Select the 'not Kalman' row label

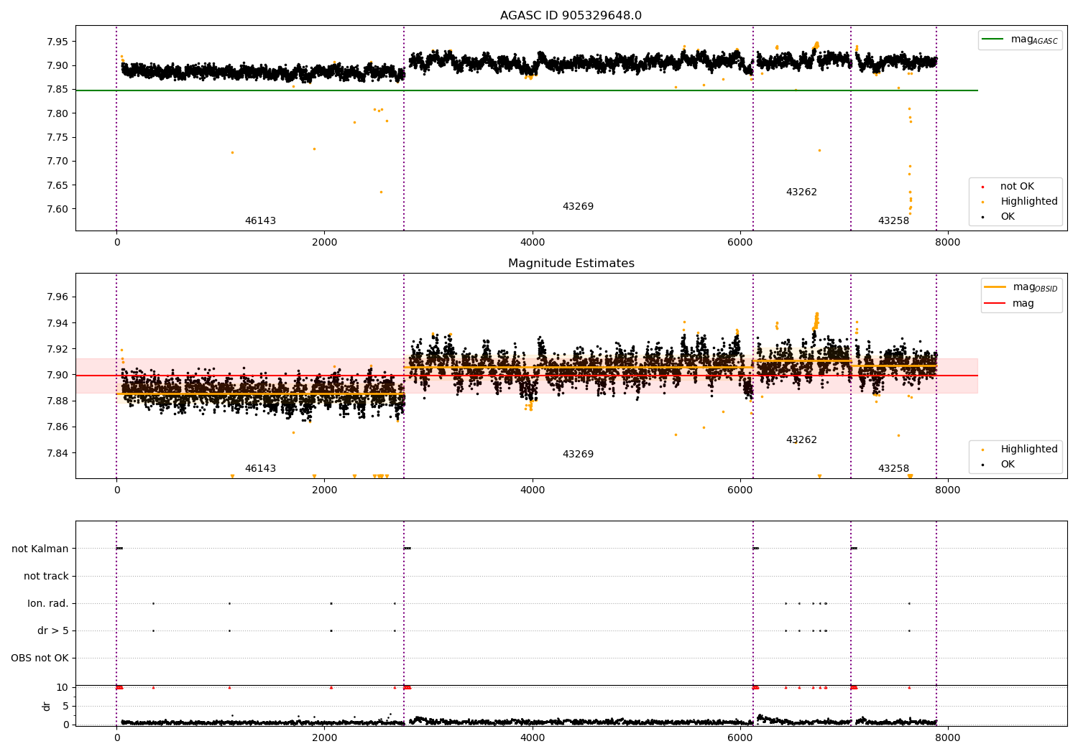(40, 549)
